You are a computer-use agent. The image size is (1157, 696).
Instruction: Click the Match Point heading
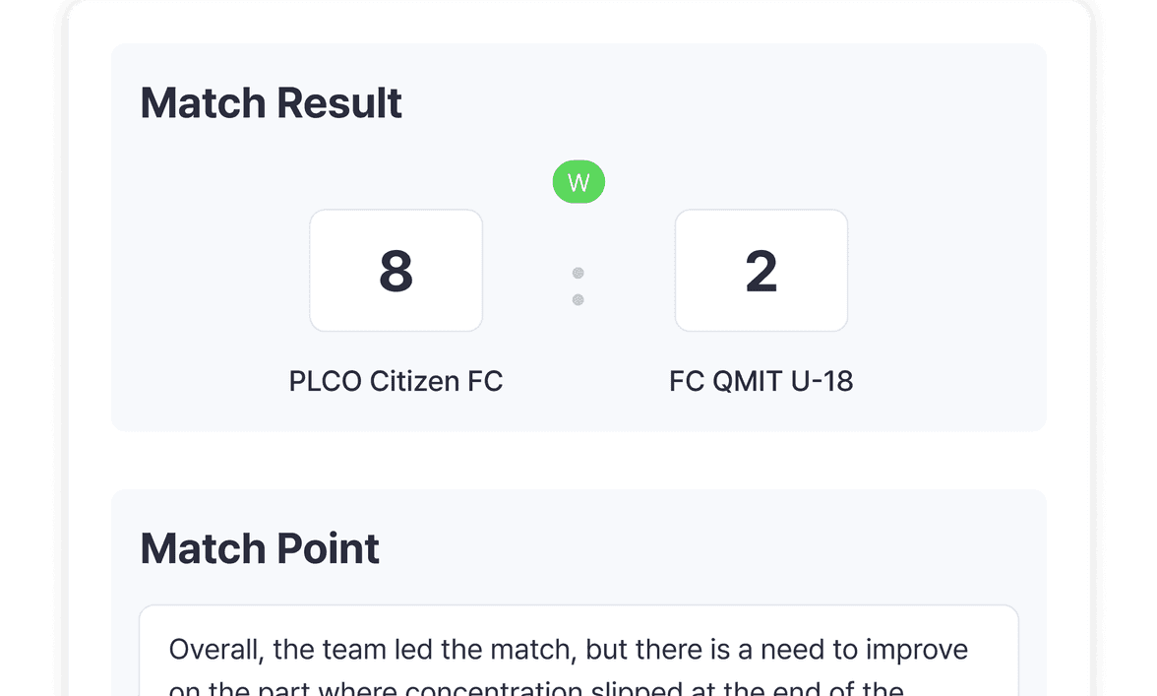coord(260,548)
